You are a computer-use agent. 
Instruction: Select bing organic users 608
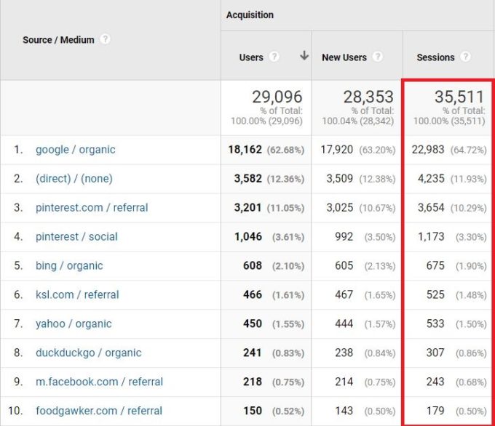pyautogui.click(x=253, y=265)
